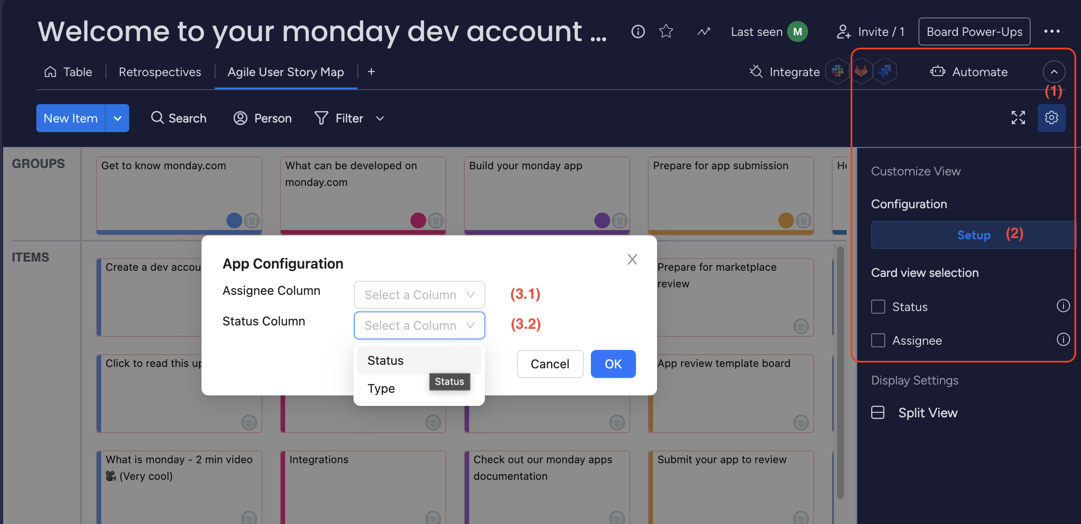Click the Setup configuration button
This screenshot has width=1081, height=524.
(x=973, y=235)
